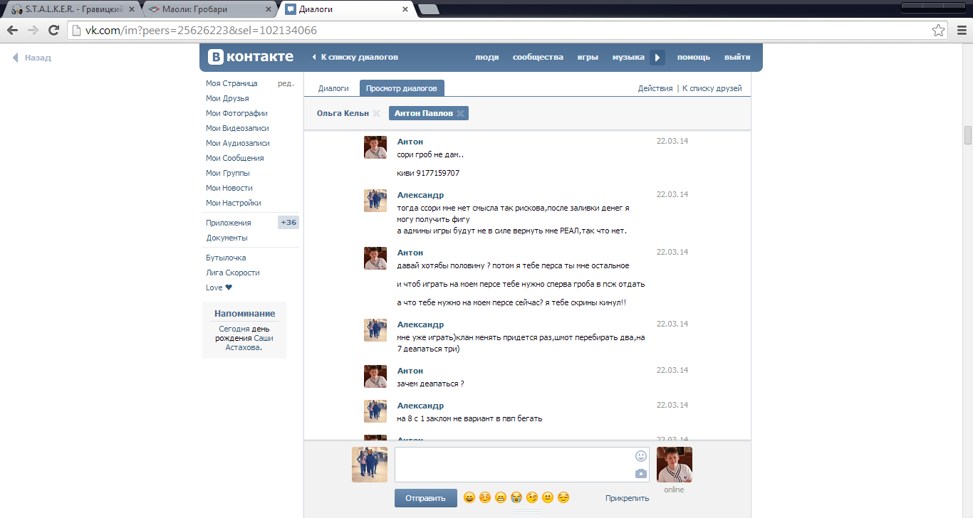Click the music player play button in the header
The width and height of the screenshot is (973, 518).
(x=657, y=57)
